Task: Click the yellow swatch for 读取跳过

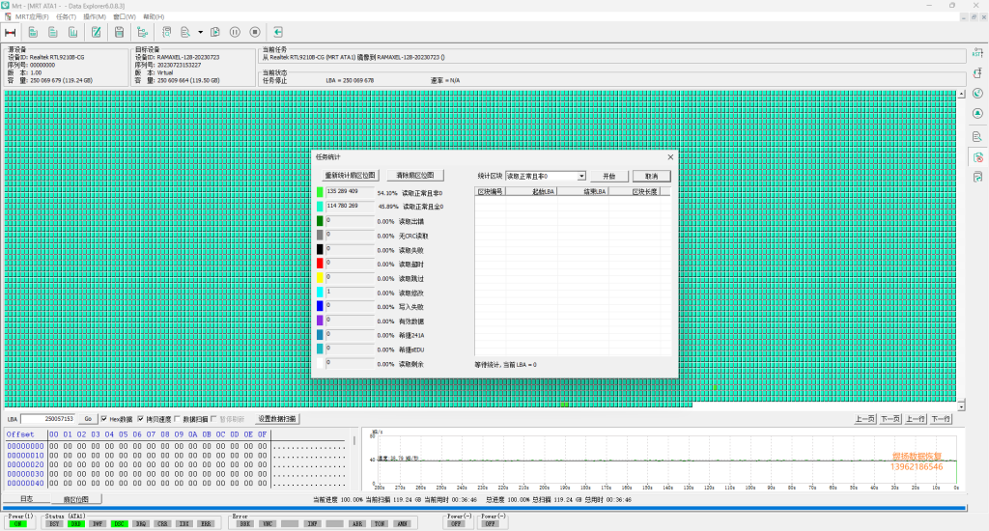Action: [320, 277]
